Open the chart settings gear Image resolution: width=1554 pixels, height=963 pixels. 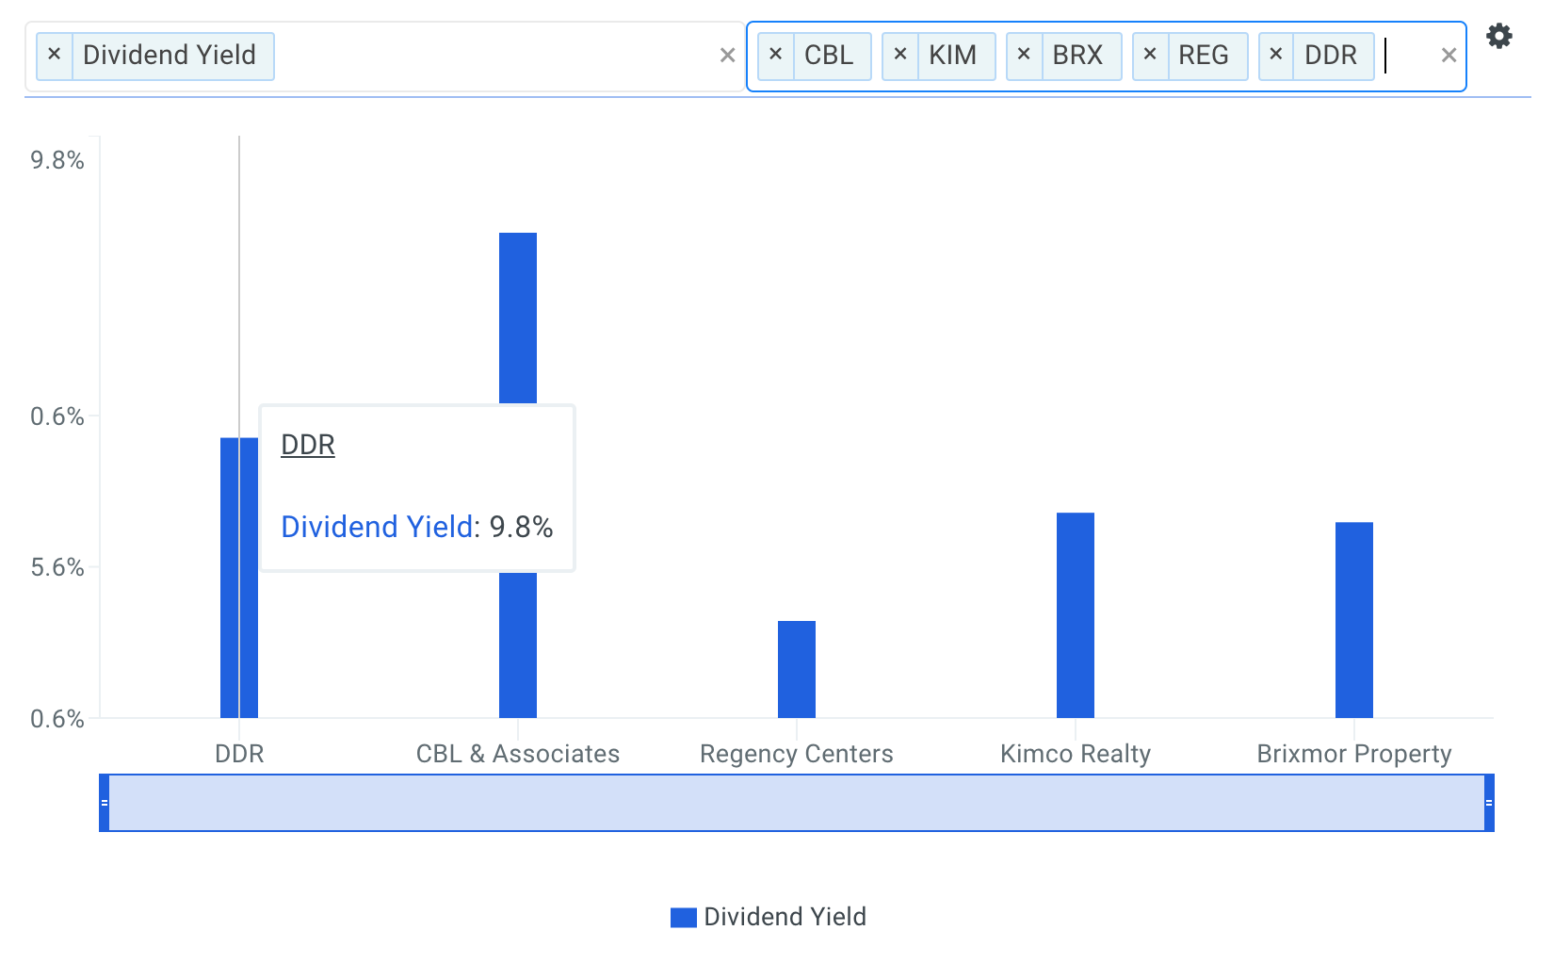pyautogui.click(x=1498, y=37)
